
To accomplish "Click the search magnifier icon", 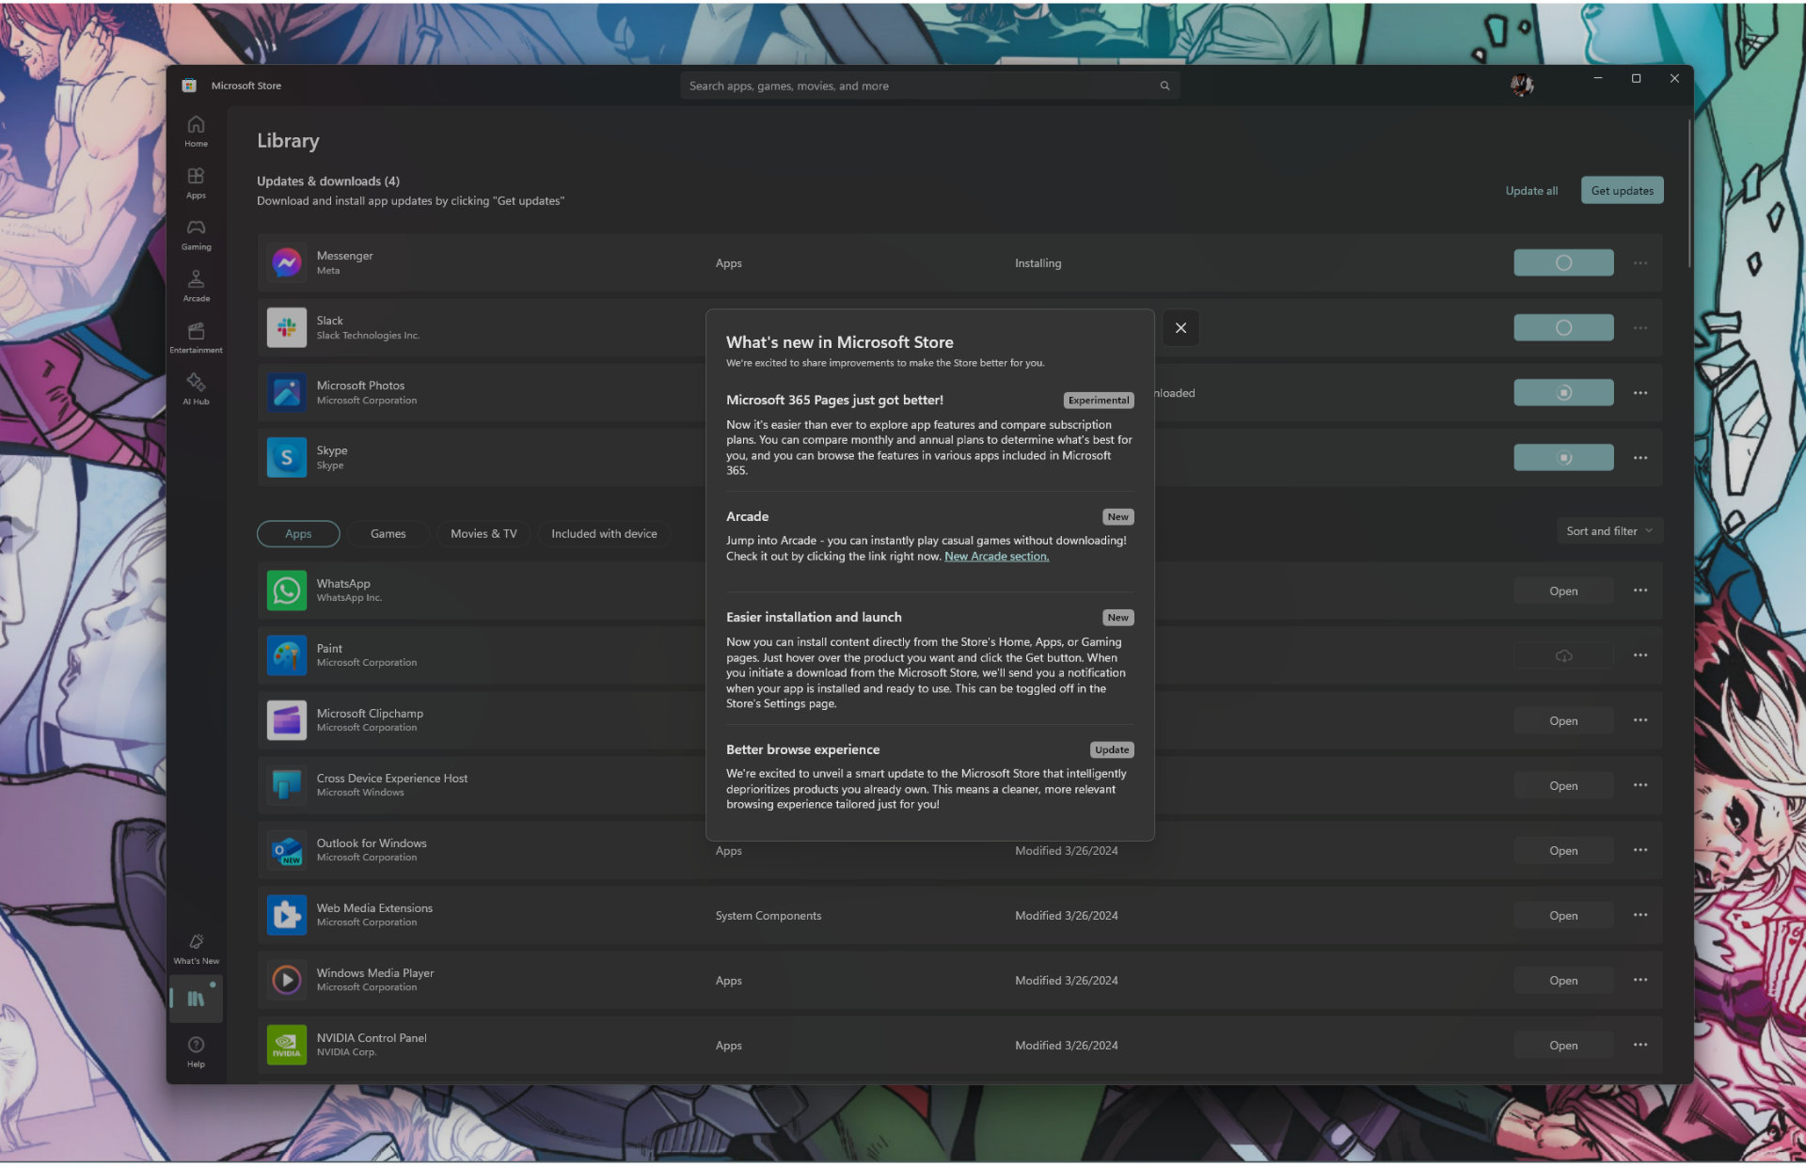I will 1164,86.
